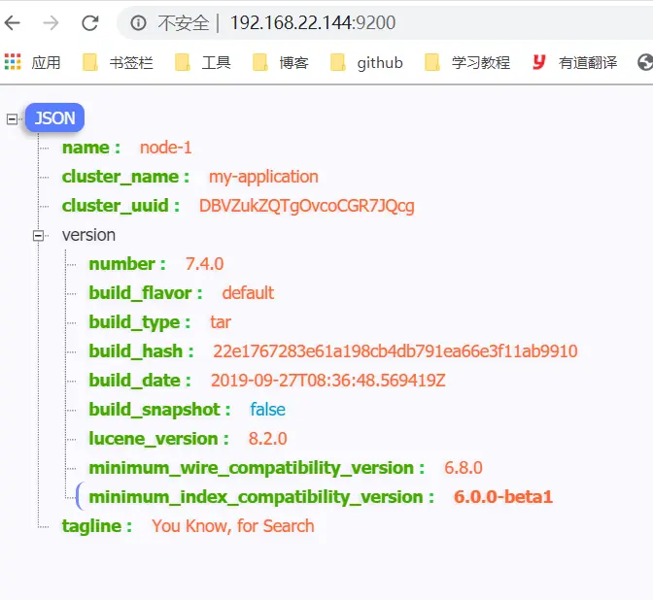Open the 学习教程 bookmark folder
This screenshot has height=600, width=653.
pos(467,63)
